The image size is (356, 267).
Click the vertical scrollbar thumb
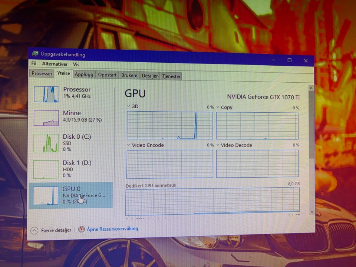point(311,125)
